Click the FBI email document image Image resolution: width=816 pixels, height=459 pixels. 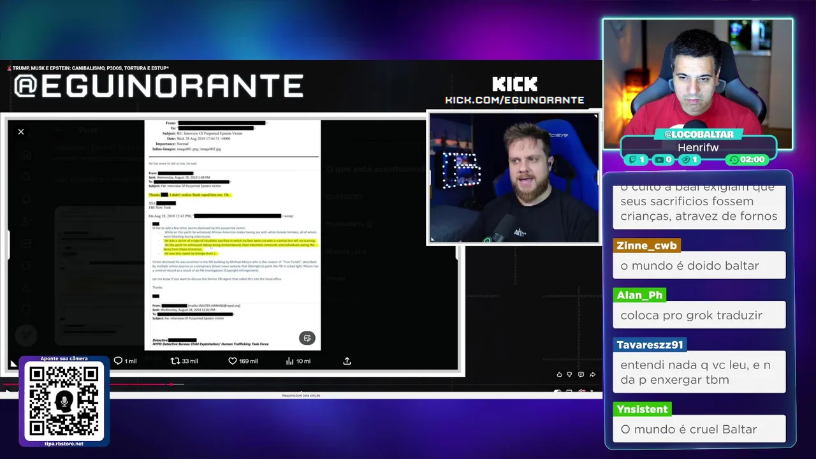pos(233,235)
